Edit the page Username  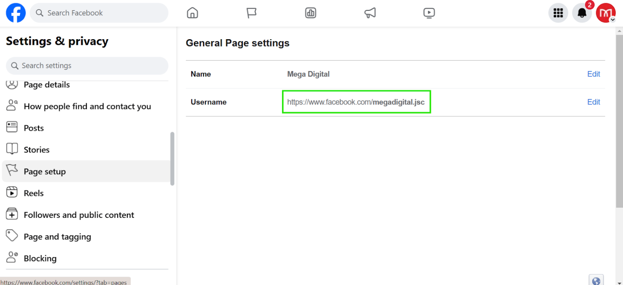pyautogui.click(x=593, y=102)
